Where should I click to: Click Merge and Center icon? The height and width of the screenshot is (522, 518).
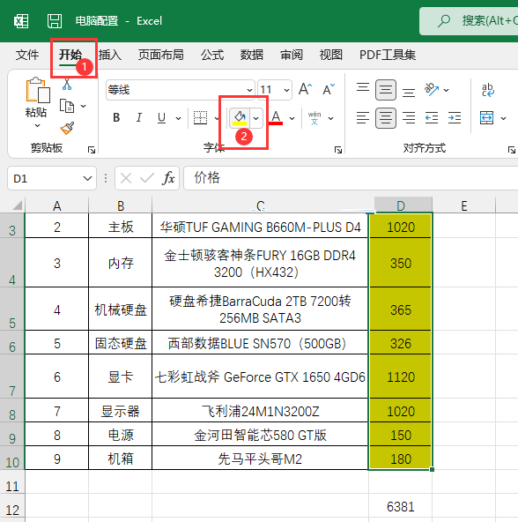pos(487,118)
